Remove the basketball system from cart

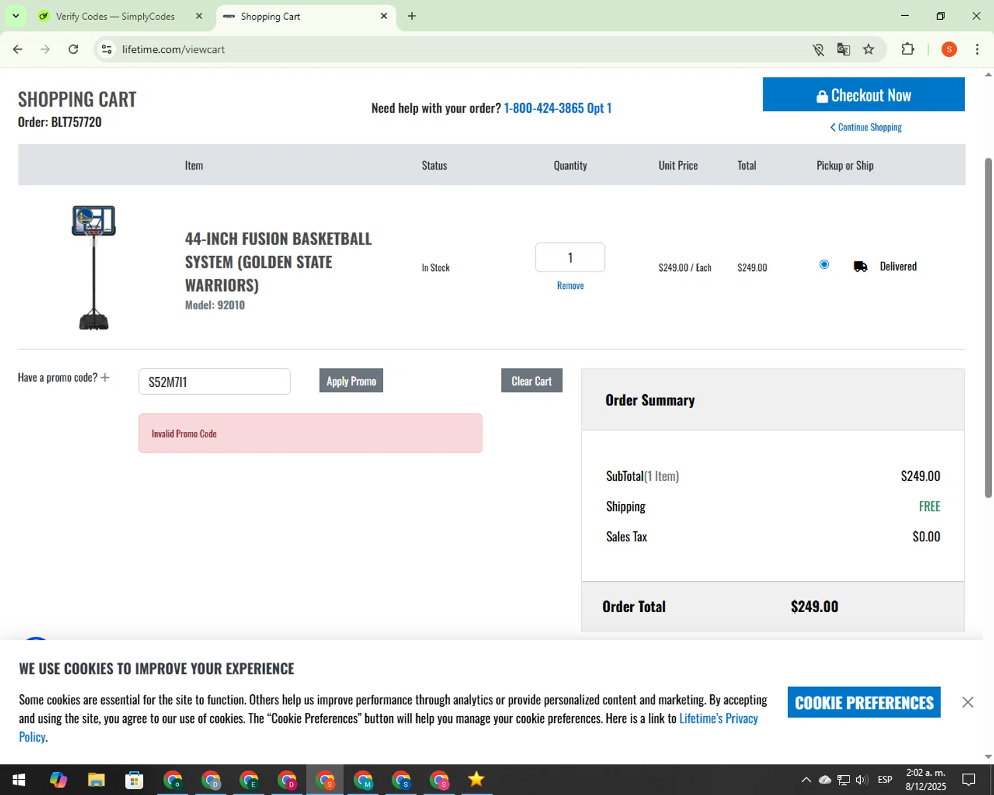point(570,286)
